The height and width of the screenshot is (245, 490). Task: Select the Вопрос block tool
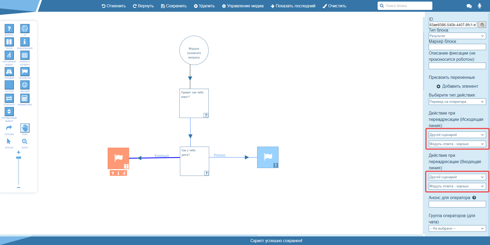9,28
